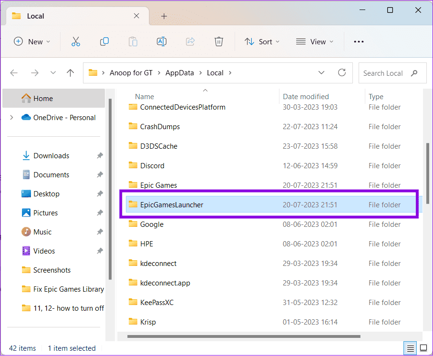Viewport: 433px width, 356px height.
Task: Open Documents in the sidebar
Action: (x=54, y=175)
